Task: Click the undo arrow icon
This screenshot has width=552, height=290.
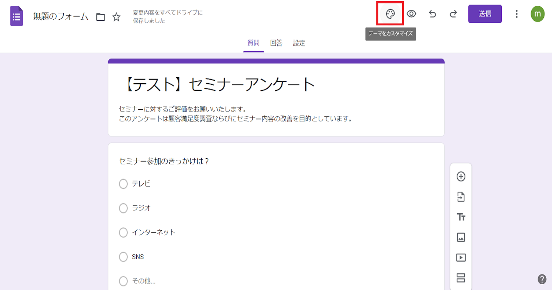Action: [432, 14]
